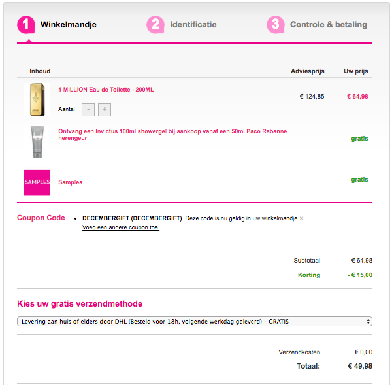The height and width of the screenshot is (385, 392).
Task: Click the step 3 number circle
Action: tap(275, 25)
